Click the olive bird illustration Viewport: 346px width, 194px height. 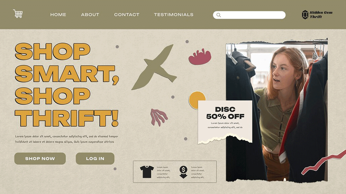pos(154,67)
